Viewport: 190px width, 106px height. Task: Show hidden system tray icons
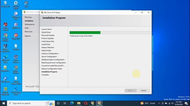[x=159, y=103]
